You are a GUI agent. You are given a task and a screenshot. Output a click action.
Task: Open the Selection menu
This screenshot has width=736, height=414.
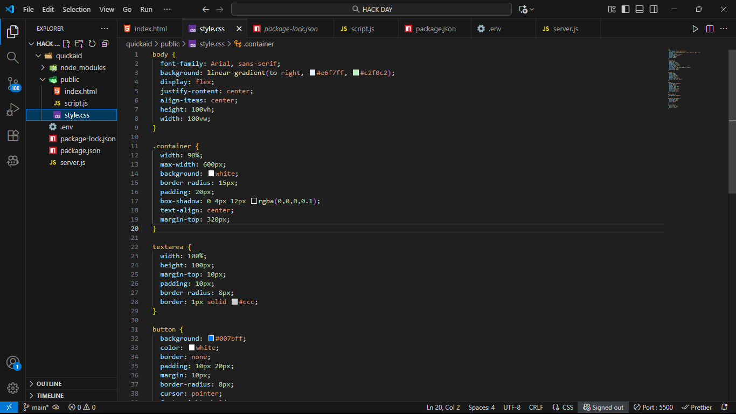click(77, 9)
